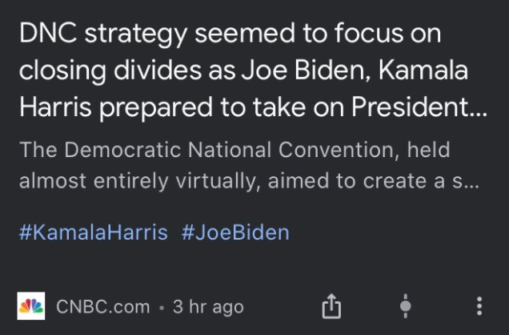The width and height of the screenshot is (509, 335).
Task: Share this CNBC article
Action: coord(331,306)
